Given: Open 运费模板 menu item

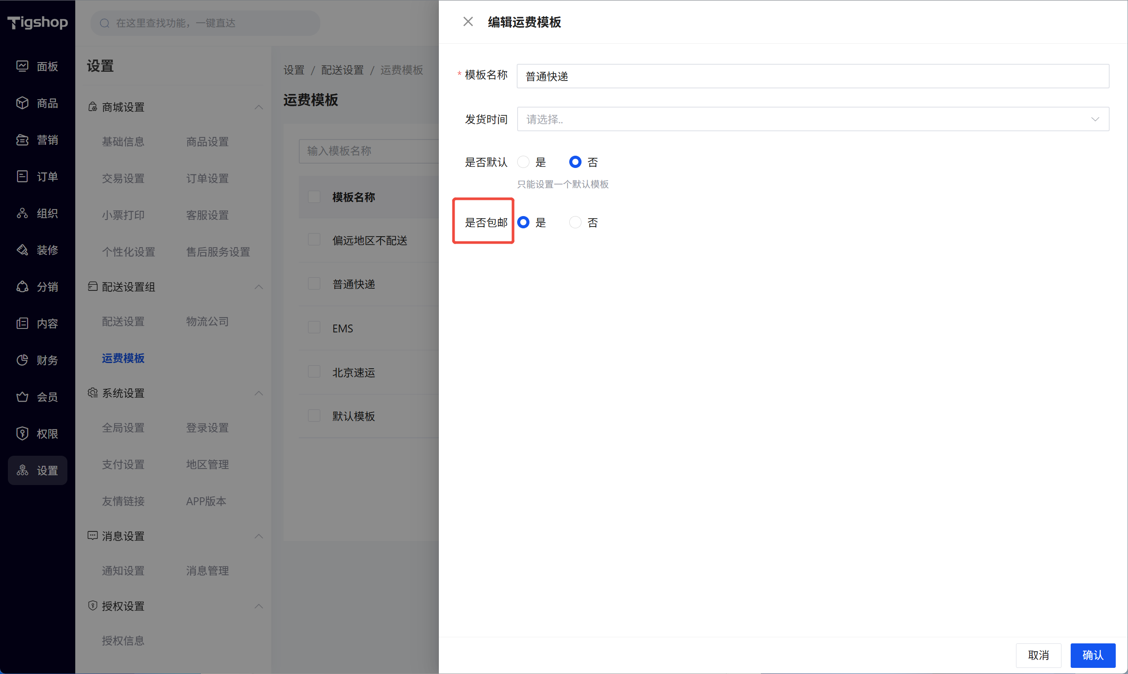Looking at the screenshot, I should click(123, 358).
